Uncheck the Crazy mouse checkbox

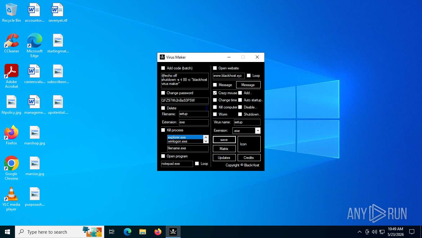[x=215, y=93]
